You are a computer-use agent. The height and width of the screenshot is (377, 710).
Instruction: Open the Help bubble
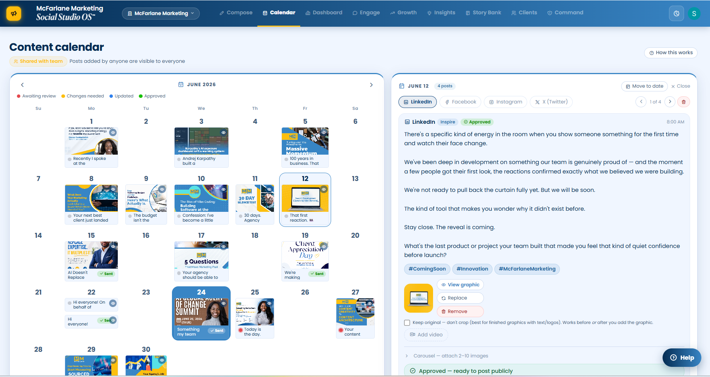[682, 357]
